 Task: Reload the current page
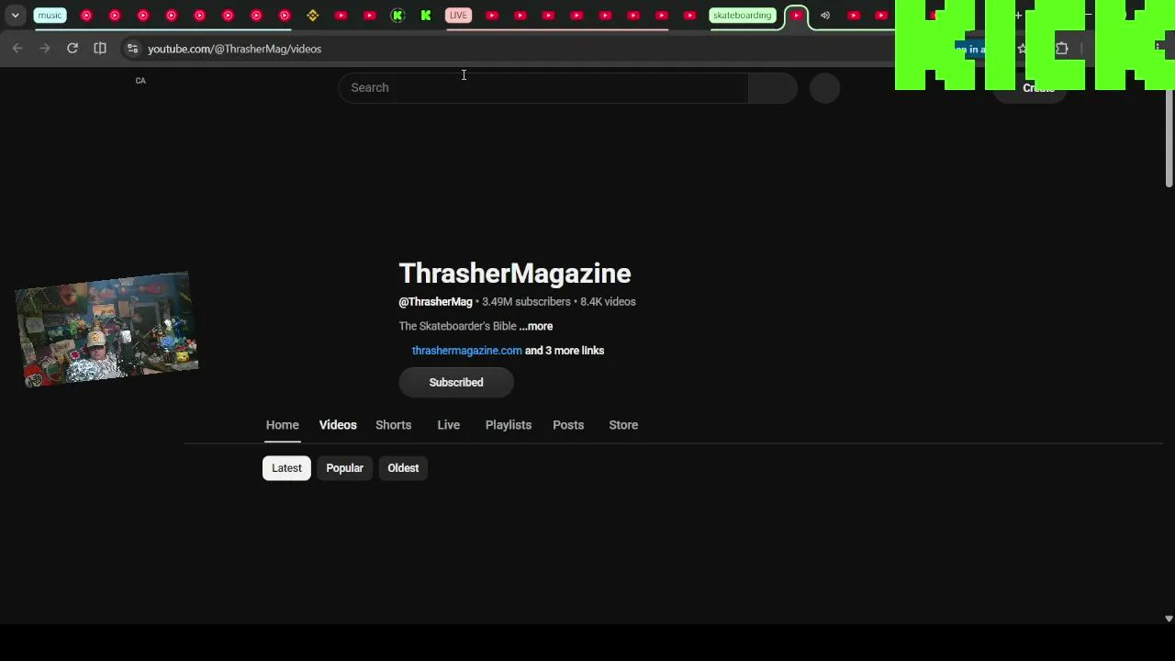click(x=73, y=49)
